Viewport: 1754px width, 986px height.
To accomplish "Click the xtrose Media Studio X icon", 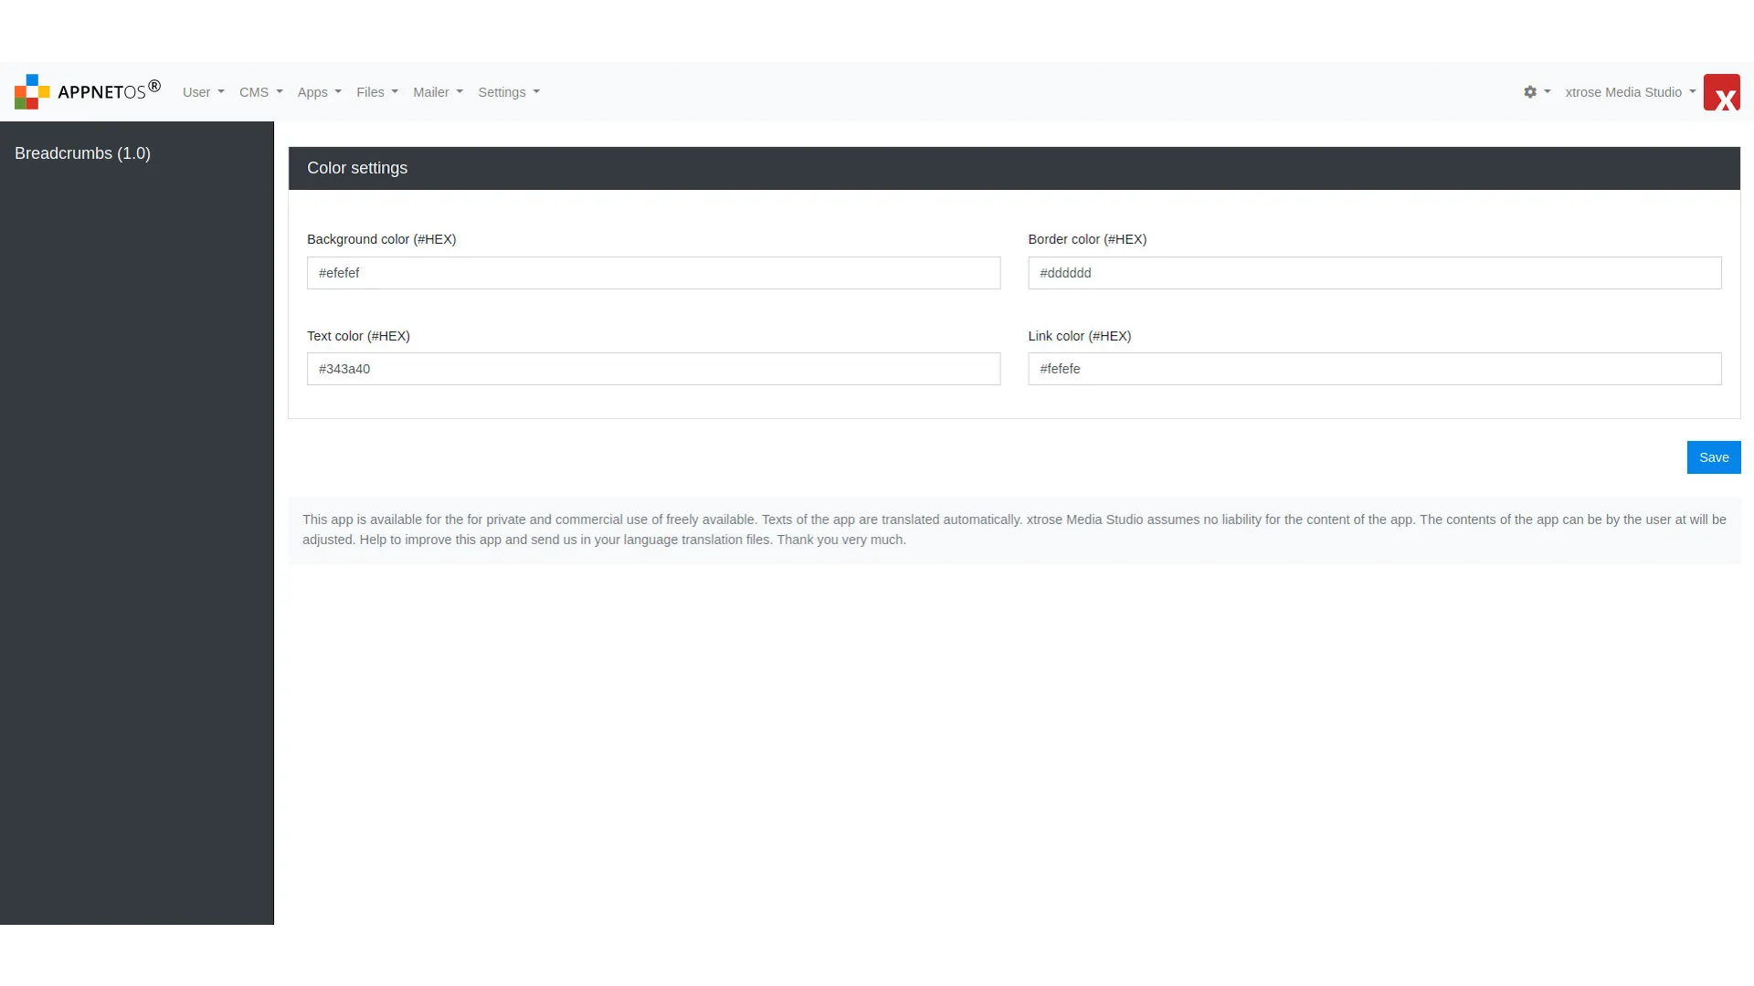I will pyautogui.click(x=1723, y=91).
